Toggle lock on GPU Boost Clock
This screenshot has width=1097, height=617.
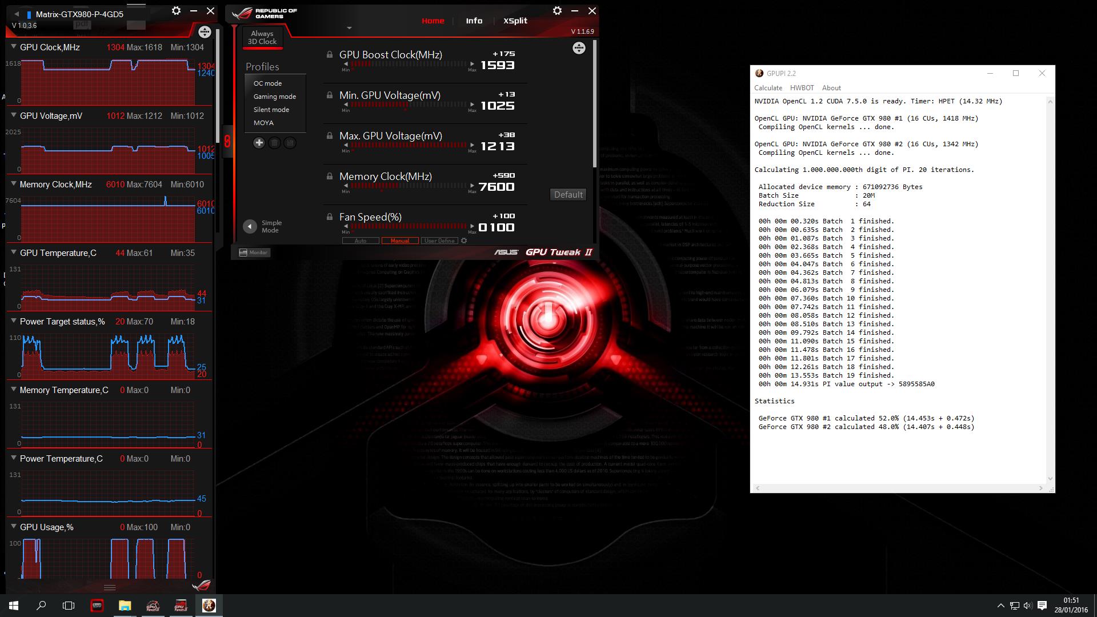click(330, 55)
